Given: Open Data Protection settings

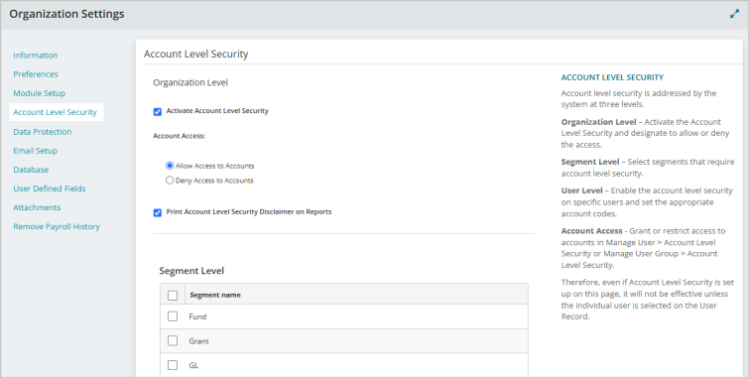Looking at the screenshot, I should click(43, 132).
